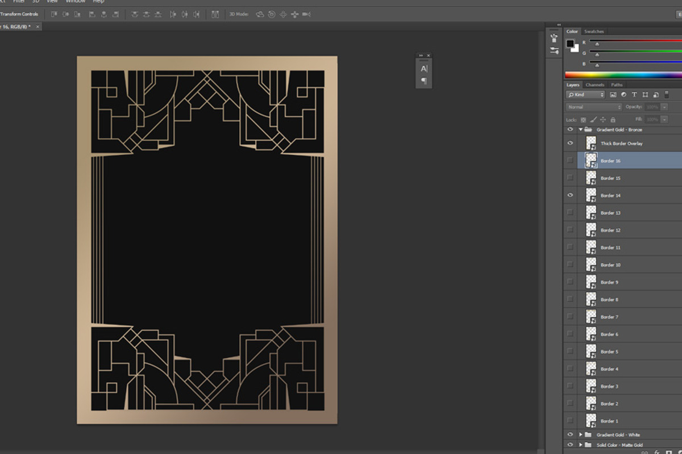Image resolution: width=682 pixels, height=454 pixels.
Task: Select the 3D Zoom camera icon
Action: 307,14
